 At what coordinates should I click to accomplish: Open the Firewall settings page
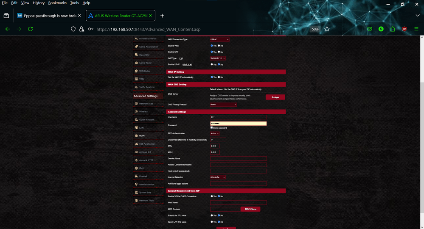148,176
